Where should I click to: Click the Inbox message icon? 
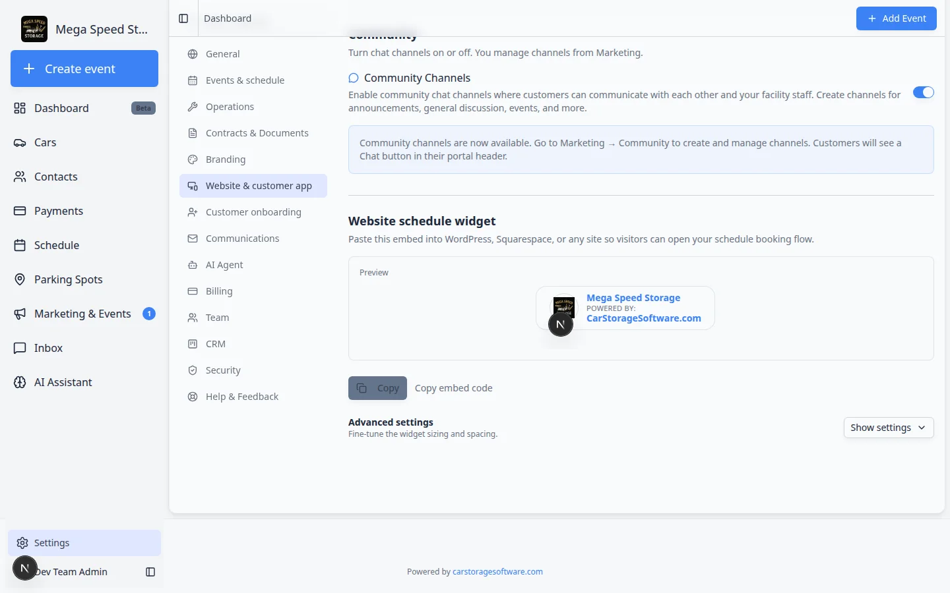click(x=20, y=348)
